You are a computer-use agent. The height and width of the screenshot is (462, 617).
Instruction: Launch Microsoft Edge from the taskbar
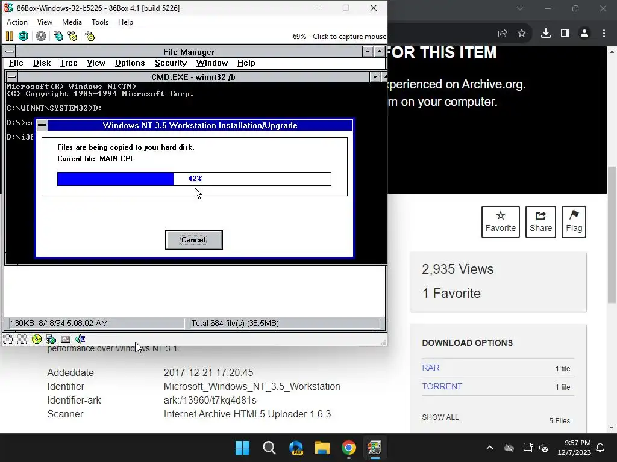pos(296,448)
